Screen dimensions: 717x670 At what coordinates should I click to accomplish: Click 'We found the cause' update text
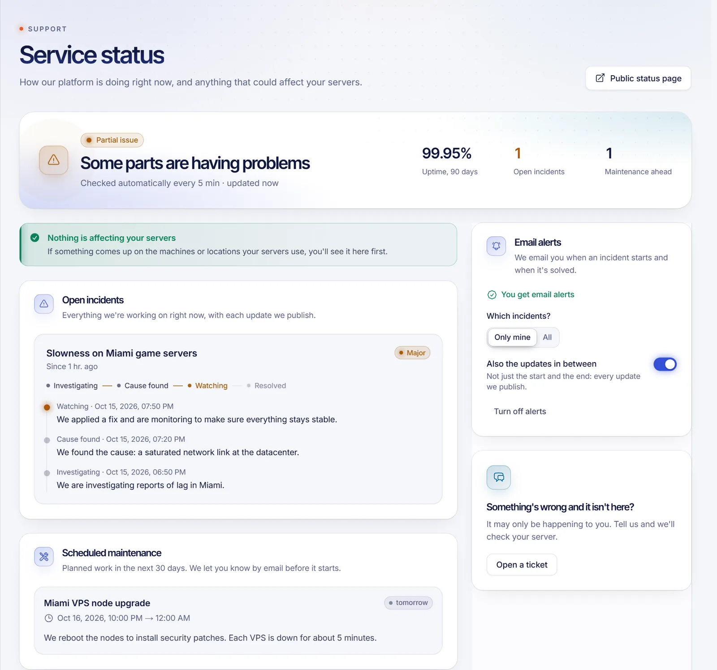coord(177,452)
